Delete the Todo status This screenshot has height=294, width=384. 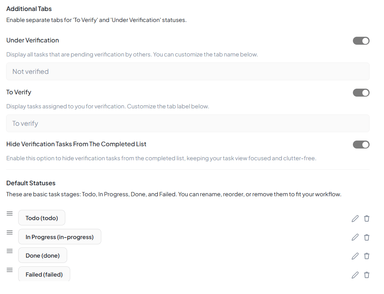[x=367, y=219]
